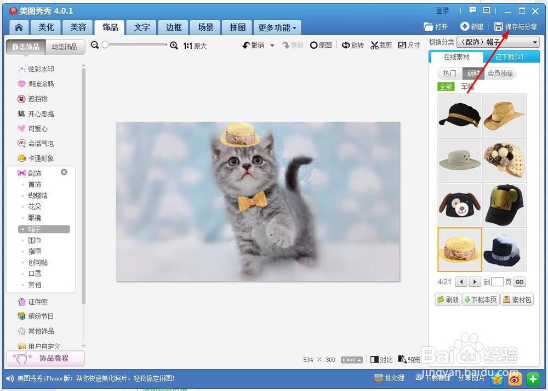
Task: Switch to 在线素材 tab
Action: click(456, 57)
